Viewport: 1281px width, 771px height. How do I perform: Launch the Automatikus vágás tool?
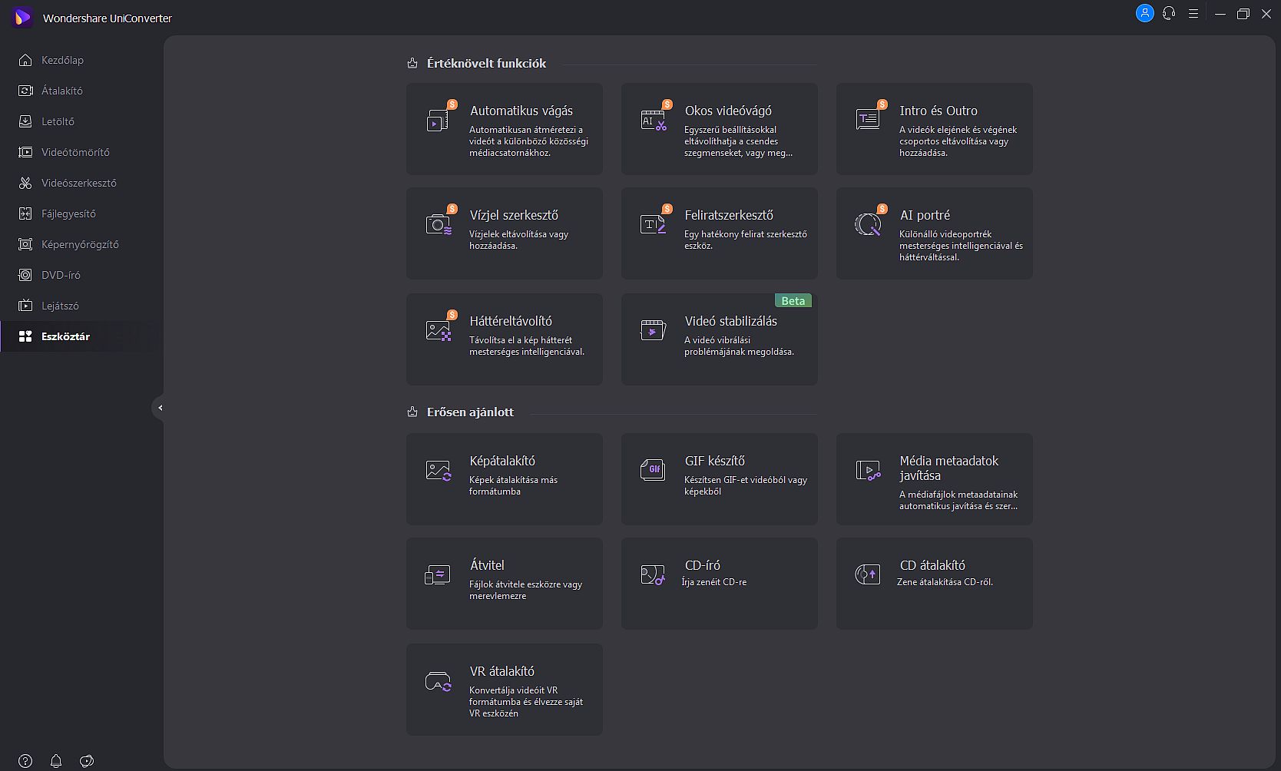coord(504,129)
